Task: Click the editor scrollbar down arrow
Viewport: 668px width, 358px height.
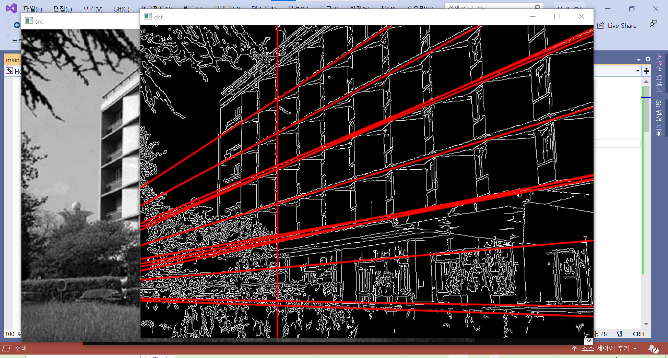Action: click(x=646, y=324)
